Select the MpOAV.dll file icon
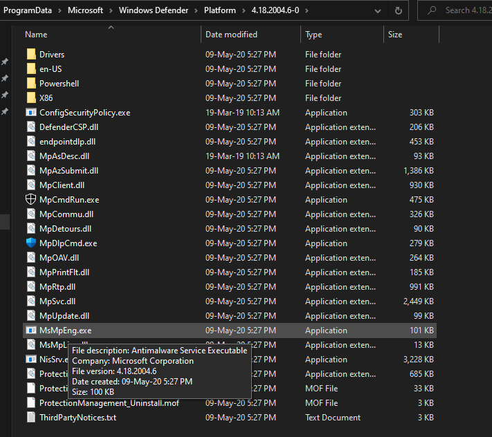This screenshot has width=492, height=437. tap(31, 258)
